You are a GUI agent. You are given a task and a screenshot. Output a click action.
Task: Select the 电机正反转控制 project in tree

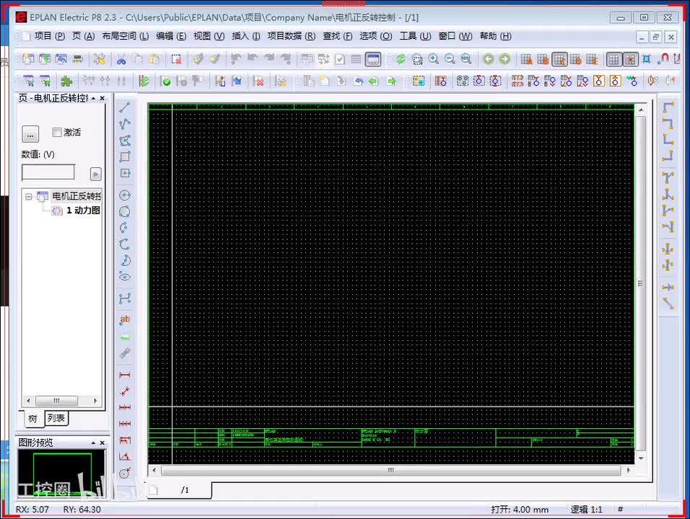tap(76, 196)
